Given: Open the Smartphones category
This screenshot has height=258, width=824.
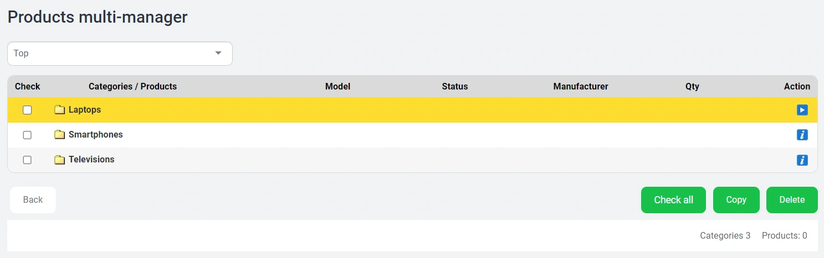Looking at the screenshot, I should tap(95, 135).
